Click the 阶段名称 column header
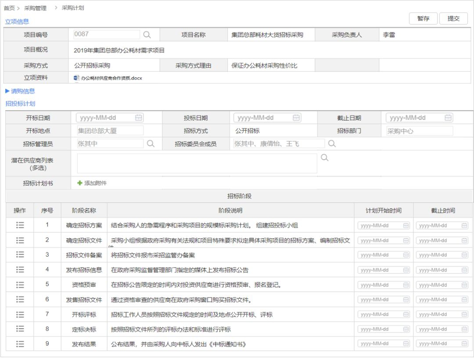Image resolution: width=474 pixels, height=358 pixels. tap(84, 211)
